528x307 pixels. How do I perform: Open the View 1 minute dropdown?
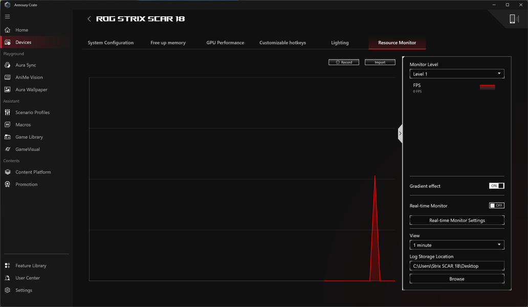point(456,245)
